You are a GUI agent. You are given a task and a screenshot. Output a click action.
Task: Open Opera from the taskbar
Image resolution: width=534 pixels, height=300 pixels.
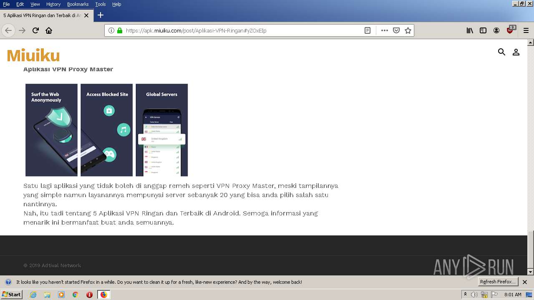pos(89,295)
